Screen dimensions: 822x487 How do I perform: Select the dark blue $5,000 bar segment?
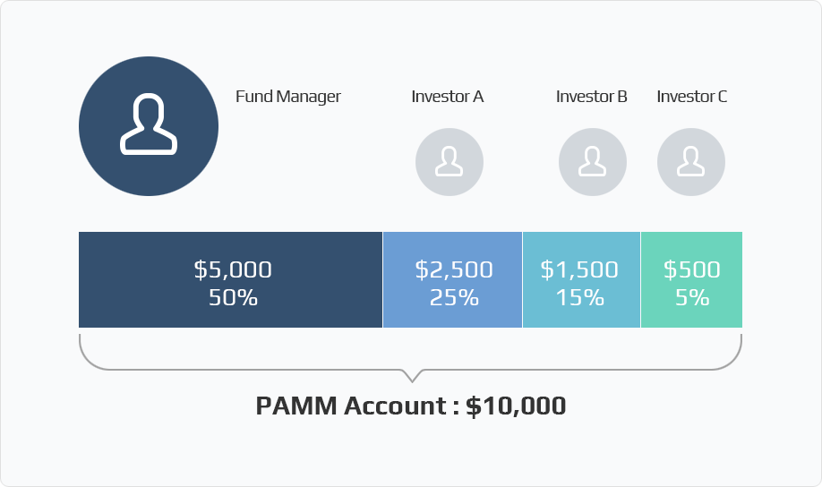[x=231, y=280]
